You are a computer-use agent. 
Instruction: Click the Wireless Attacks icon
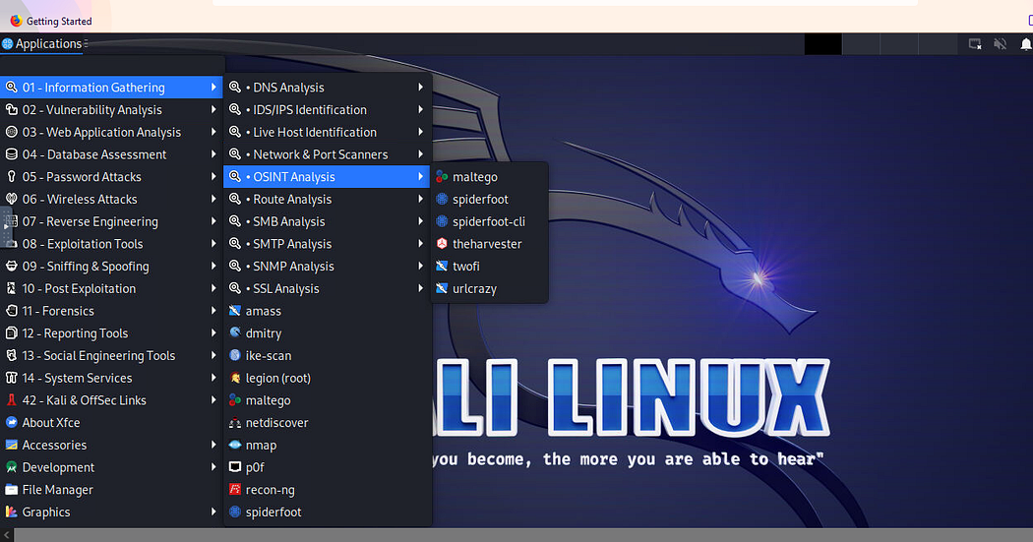(11, 200)
